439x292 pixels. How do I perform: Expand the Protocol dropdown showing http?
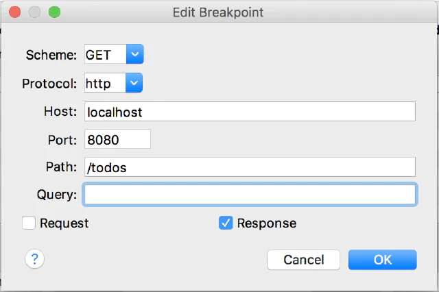coord(114,84)
